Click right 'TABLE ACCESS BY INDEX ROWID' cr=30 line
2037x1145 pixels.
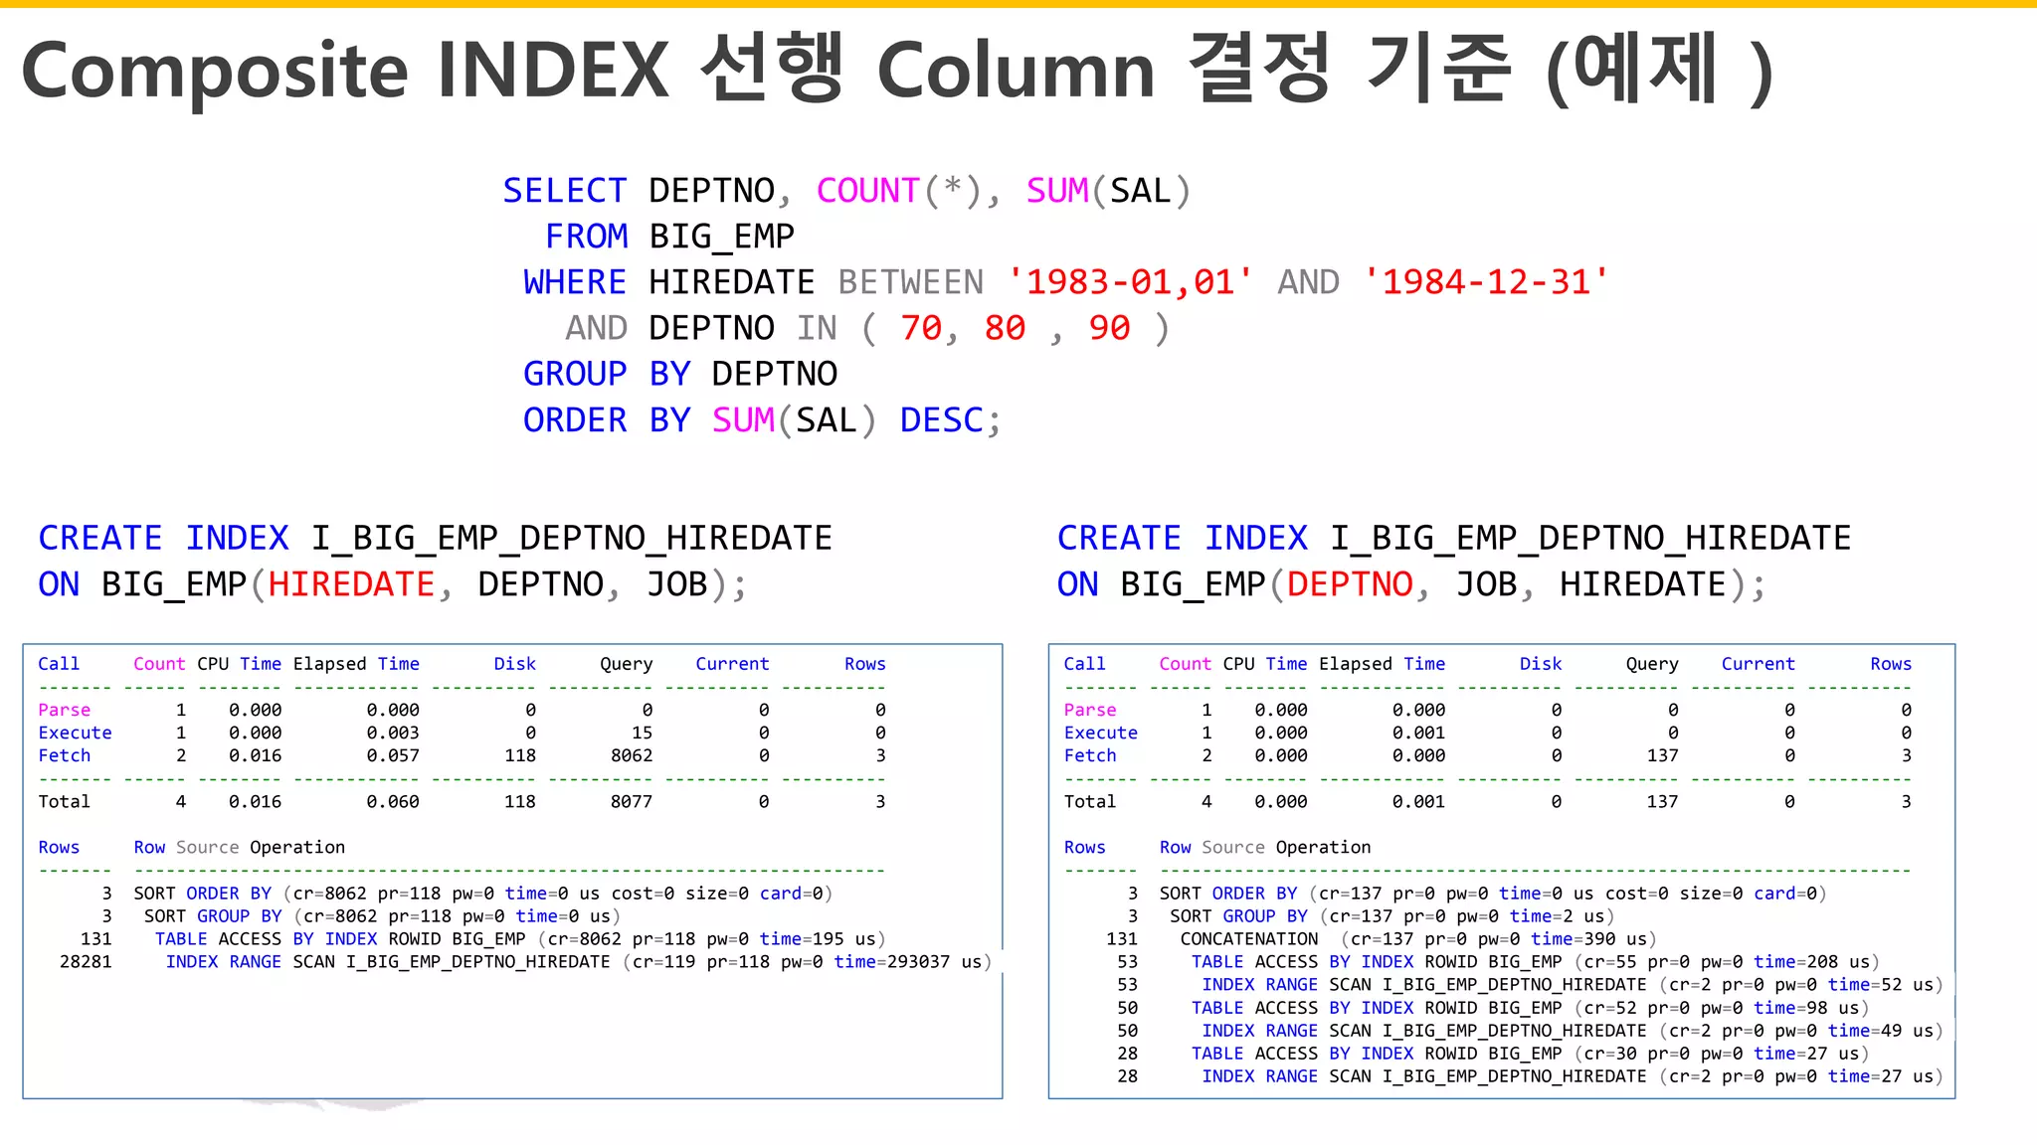1531,1054
